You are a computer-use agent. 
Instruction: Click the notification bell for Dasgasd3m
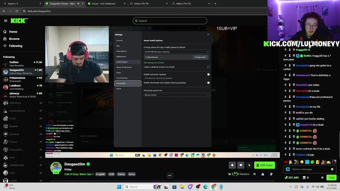pos(232,165)
